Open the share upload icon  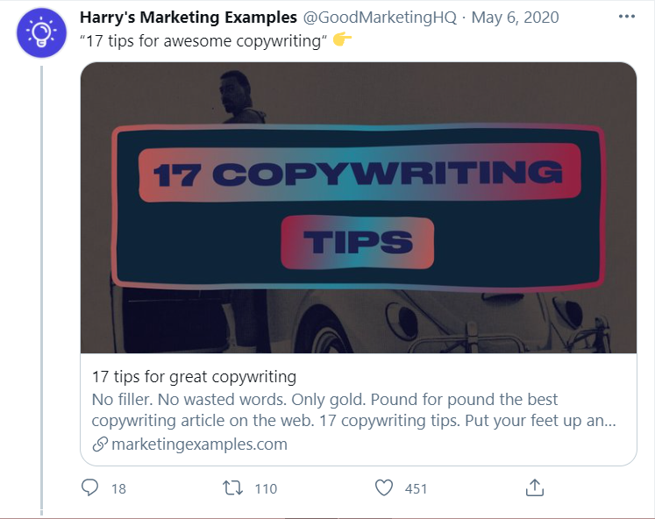coord(535,487)
